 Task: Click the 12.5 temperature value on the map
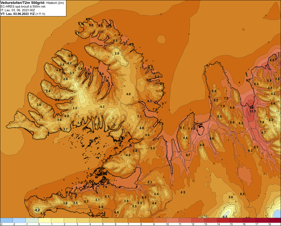pos(253,111)
